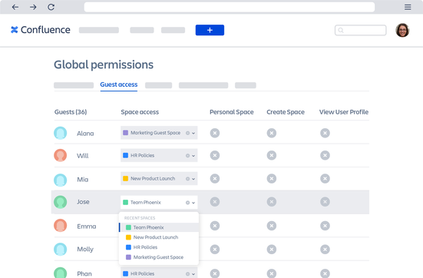The height and width of the screenshot is (278, 423).
Task: Toggle Create Space permission for Will
Action: click(272, 155)
